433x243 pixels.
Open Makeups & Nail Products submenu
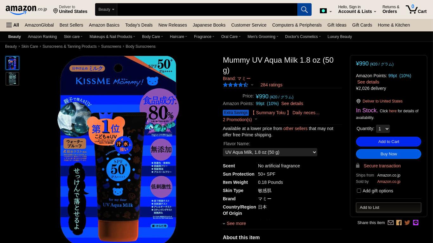click(x=112, y=37)
